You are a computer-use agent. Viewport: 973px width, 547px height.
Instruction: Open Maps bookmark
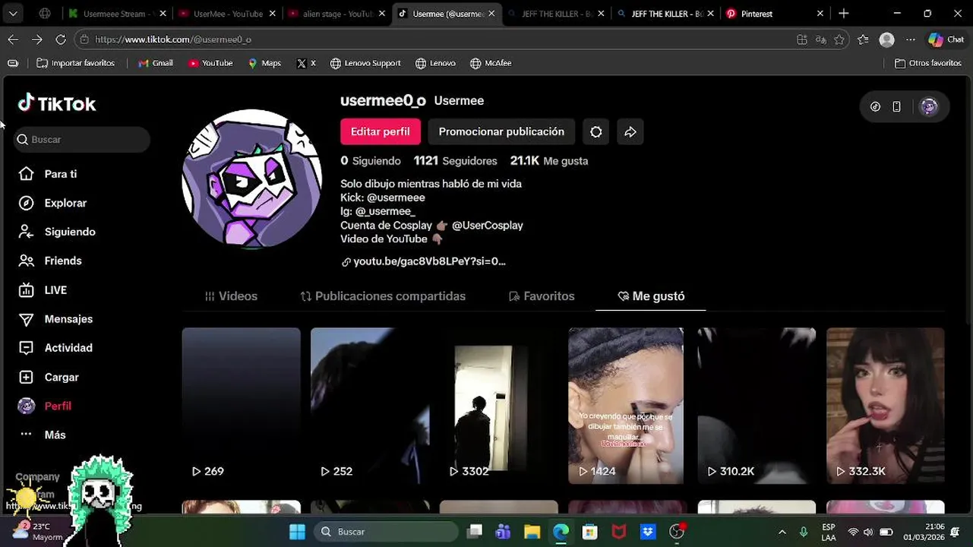[x=264, y=63]
